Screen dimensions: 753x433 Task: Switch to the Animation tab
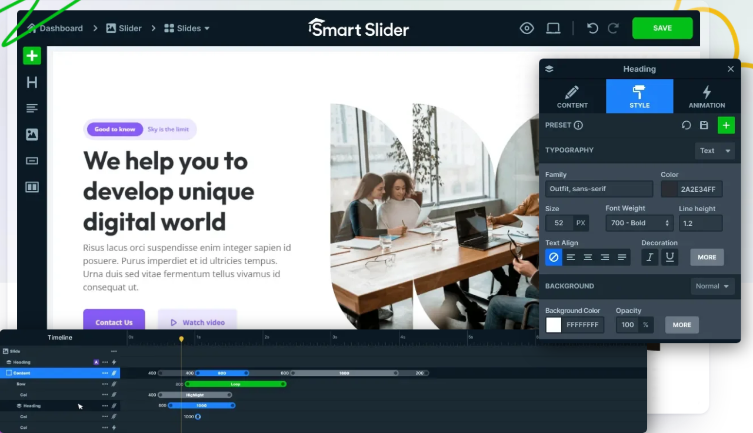pyautogui.click(x=707, y=96)
